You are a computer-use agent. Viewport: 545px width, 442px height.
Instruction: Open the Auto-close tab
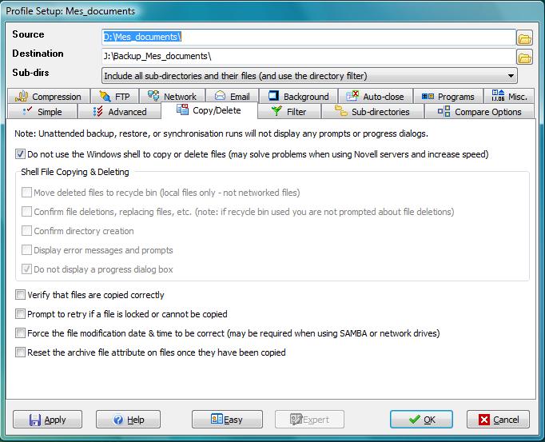click(x=375, y=97)
